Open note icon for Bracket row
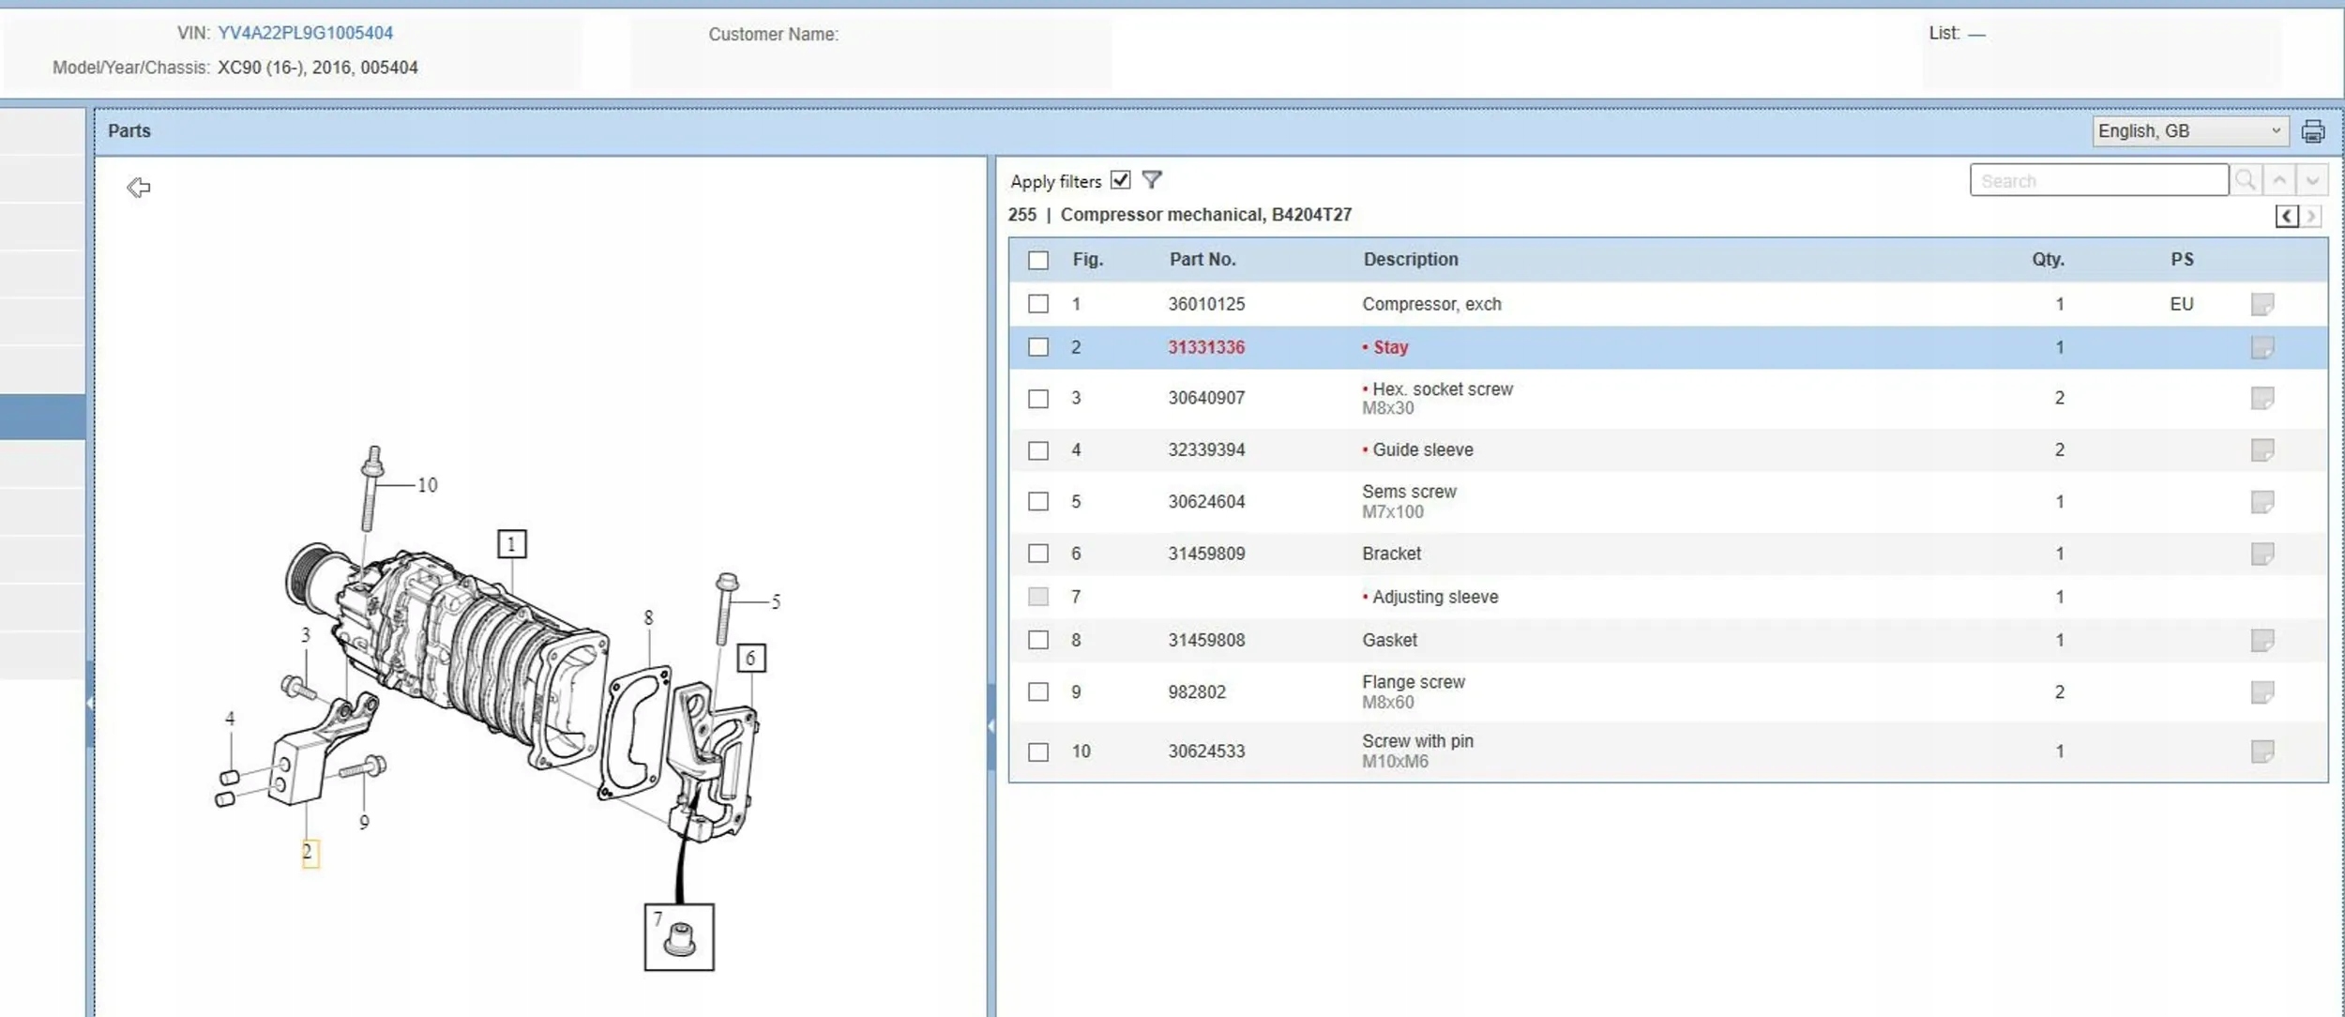This screenshot has height=1017, width=2345. click(x=2262, y=554)
